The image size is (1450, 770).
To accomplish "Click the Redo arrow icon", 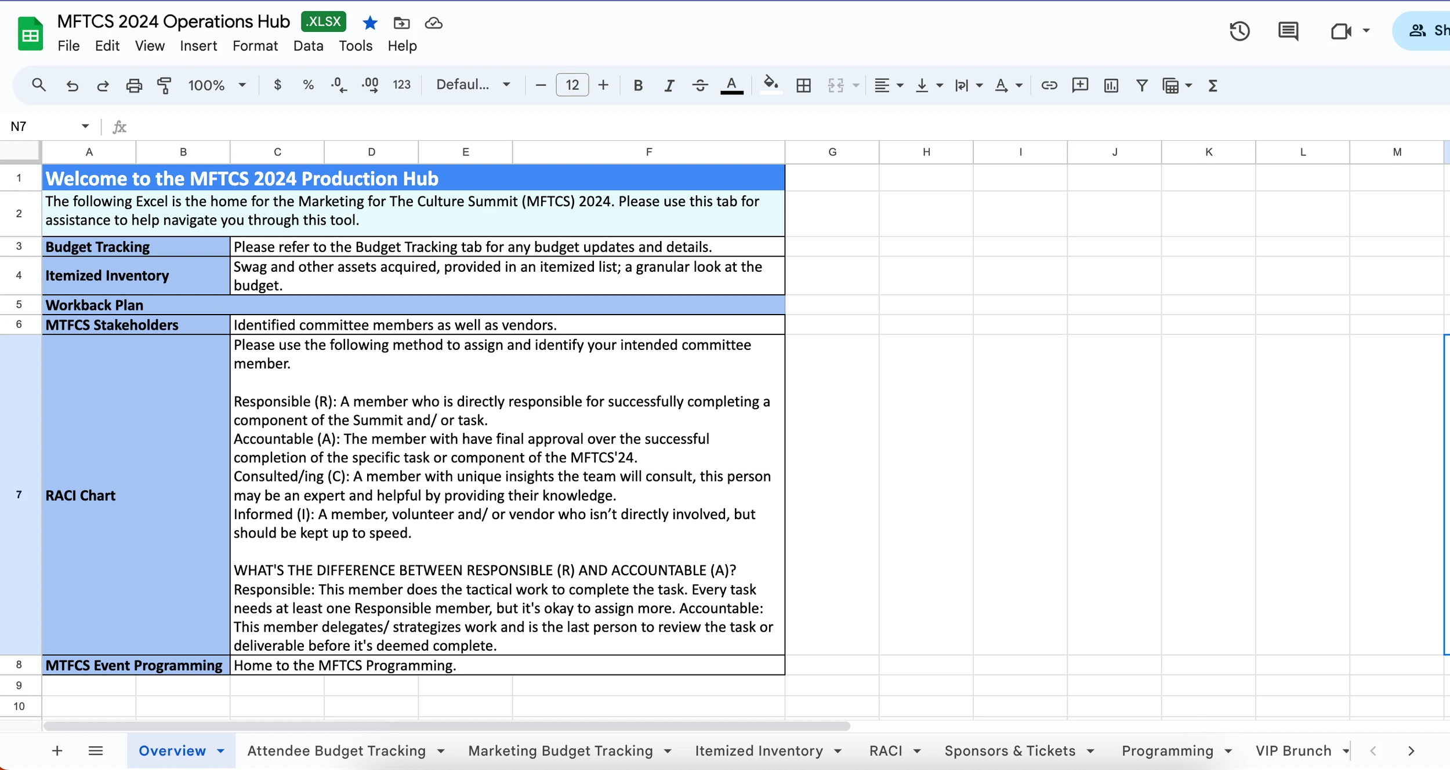I will pos(103,86).
